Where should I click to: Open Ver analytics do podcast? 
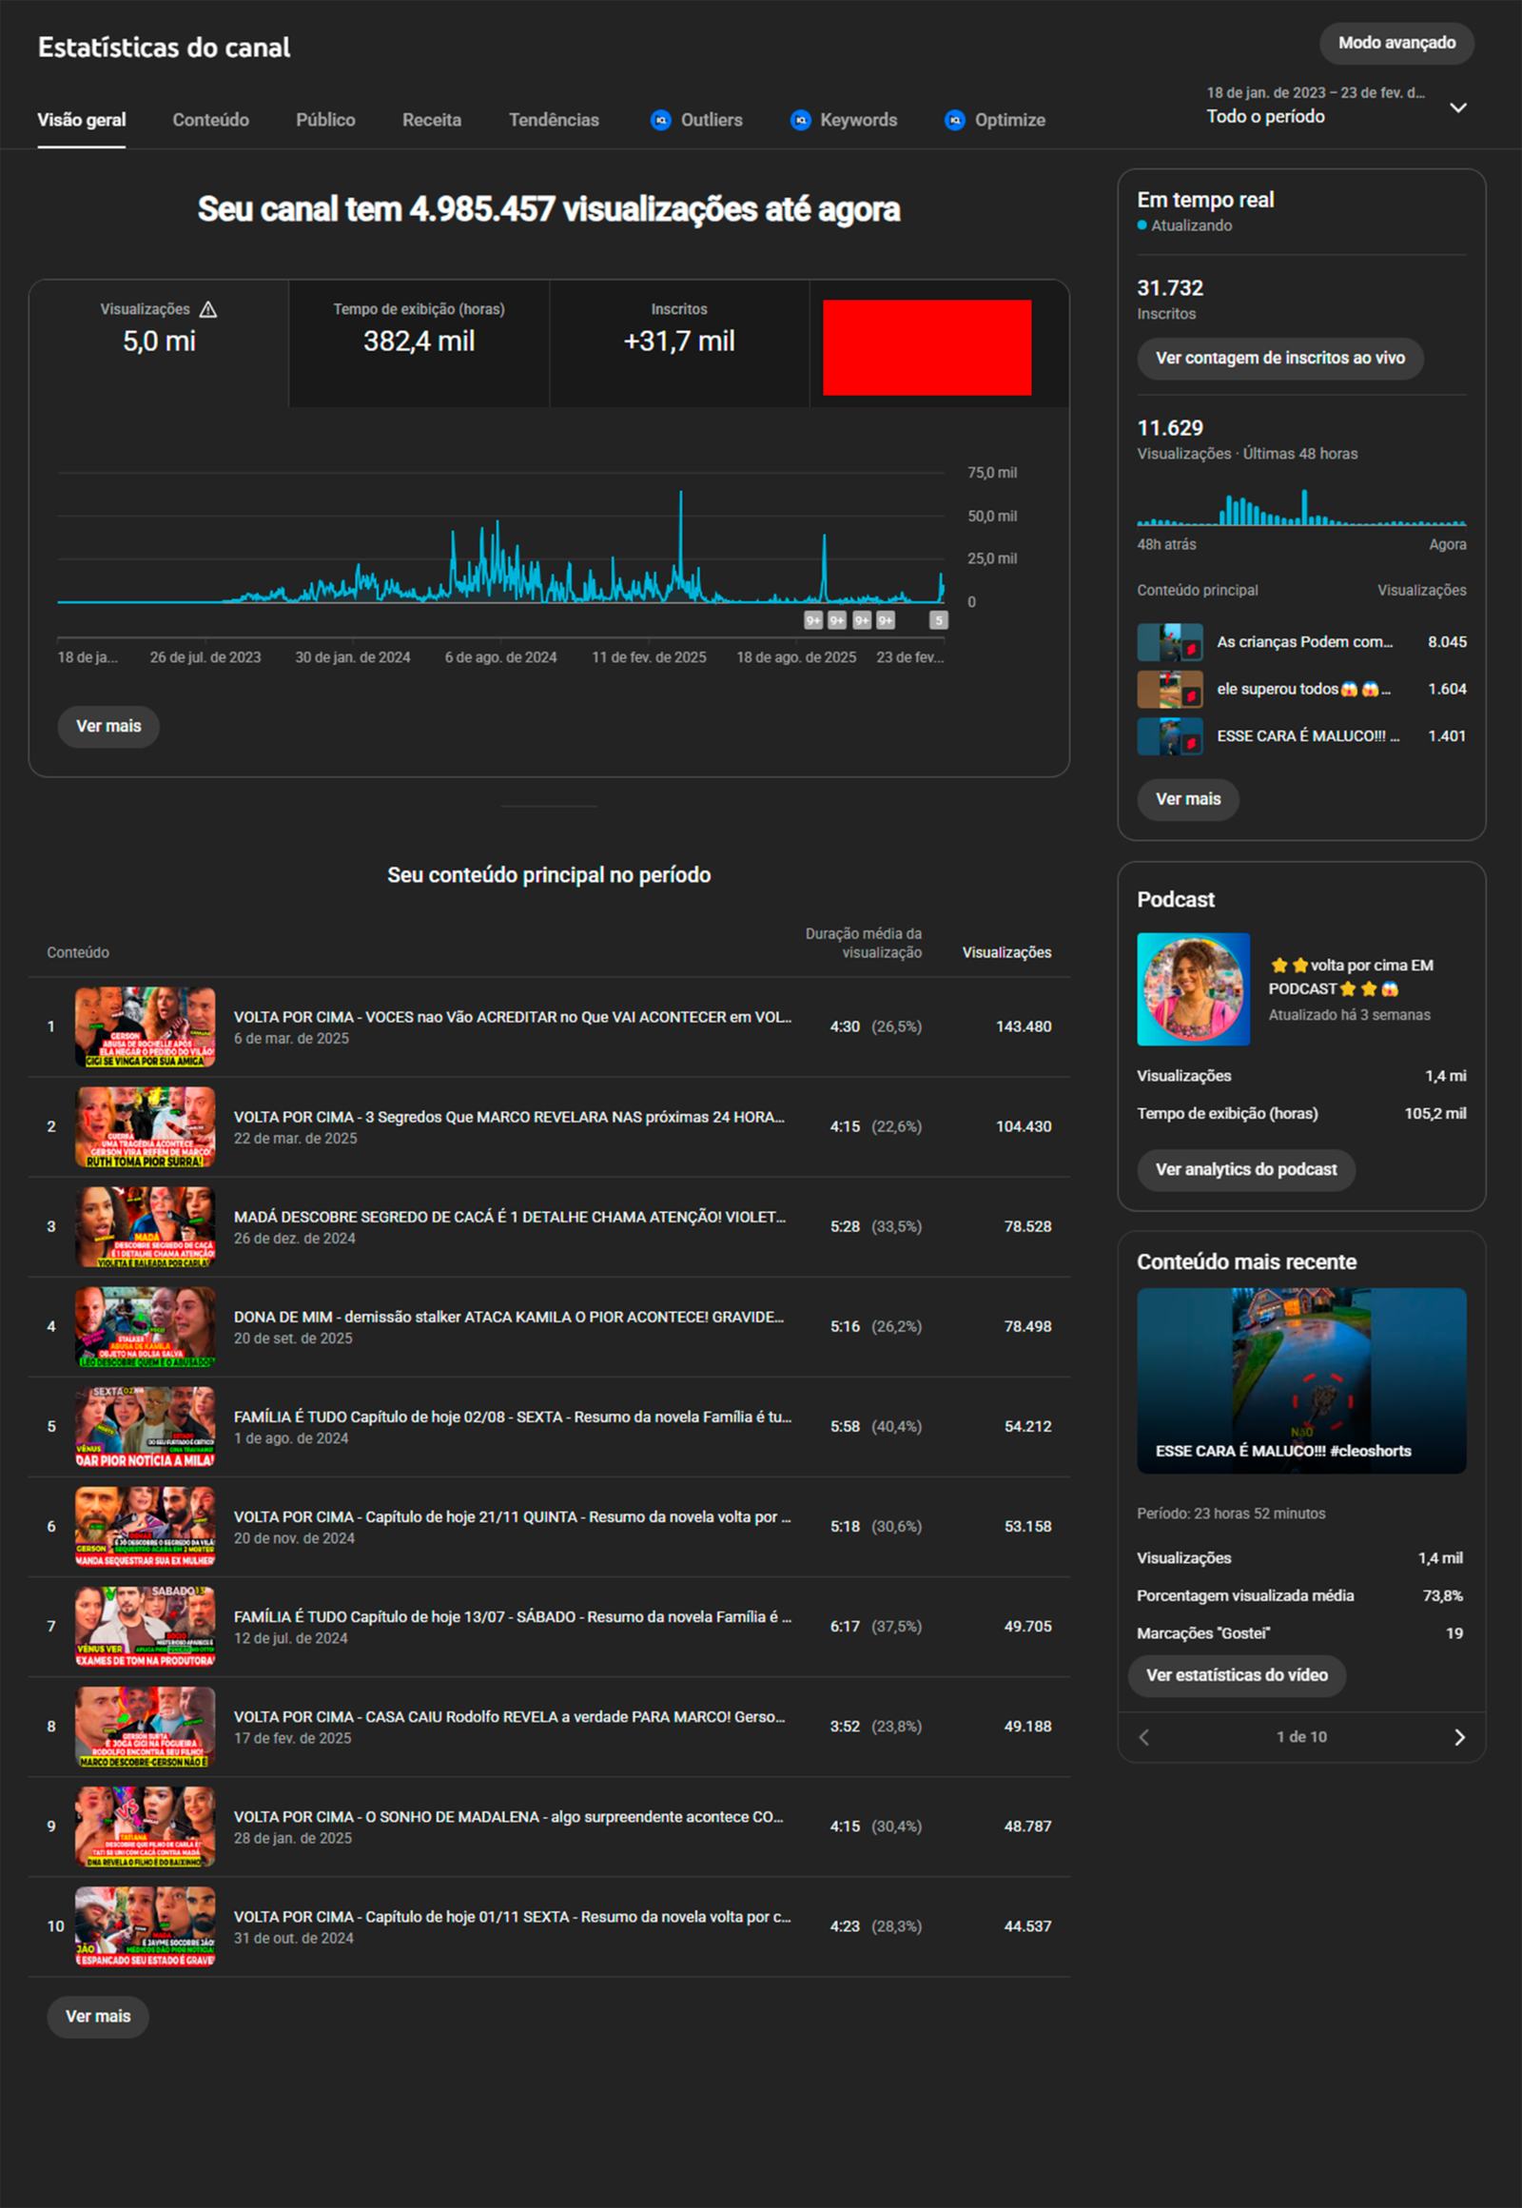[x=1245, y=1169]
